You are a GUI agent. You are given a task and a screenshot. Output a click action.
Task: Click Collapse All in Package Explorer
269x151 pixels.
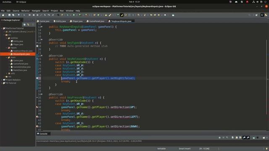pyautogui.click(x=24, y=25)
